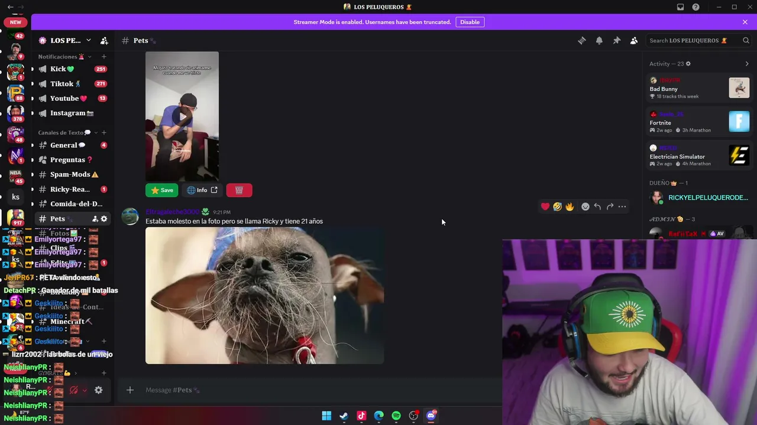Viewport: 757px width, 425px height.
Task: Toggle the member list icon
Action: click(634, 41)
